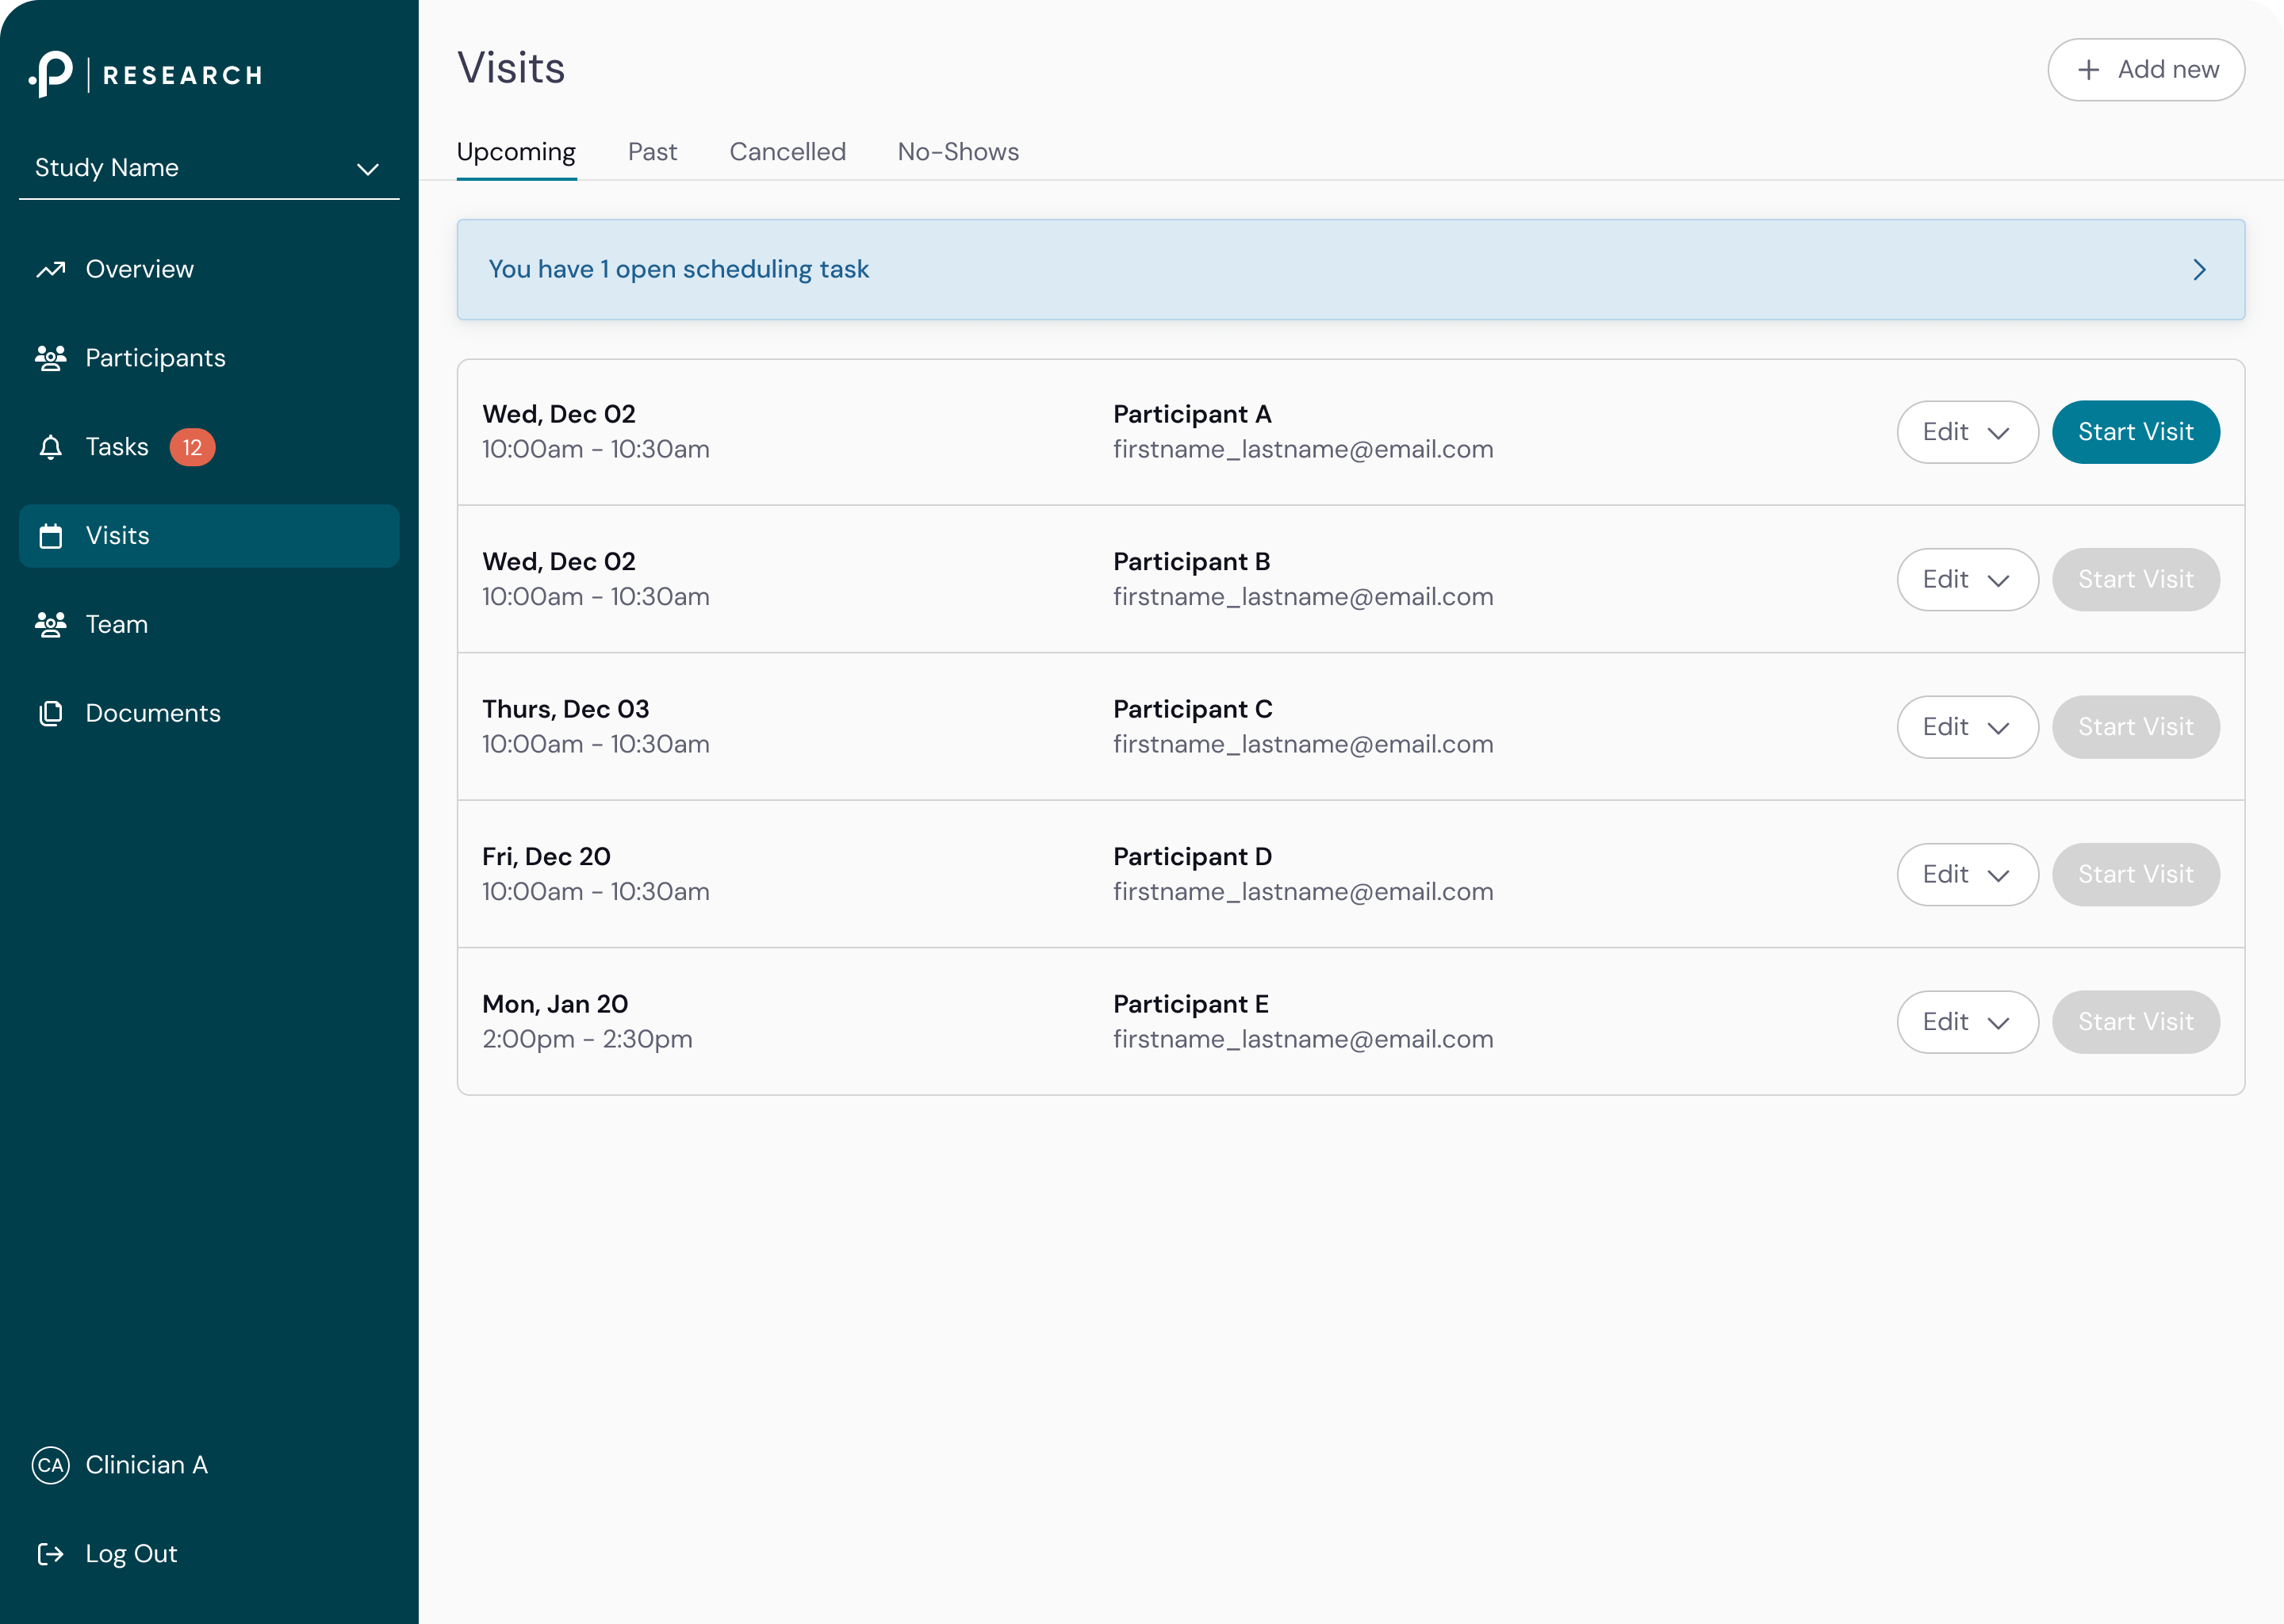The image size is (2284, 1624).
Task: Open the Tasks badge showing 12
Action: [192, 447]
